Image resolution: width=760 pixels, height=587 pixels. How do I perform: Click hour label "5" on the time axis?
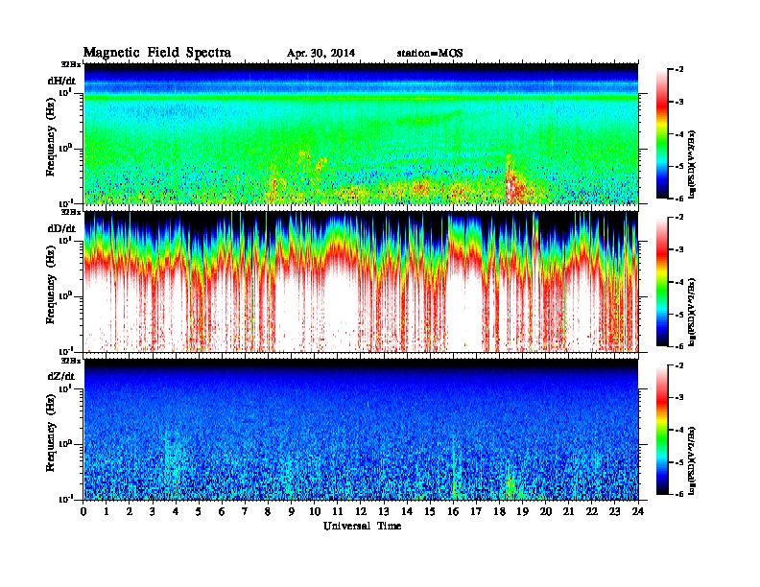click(x=199, y=511)
